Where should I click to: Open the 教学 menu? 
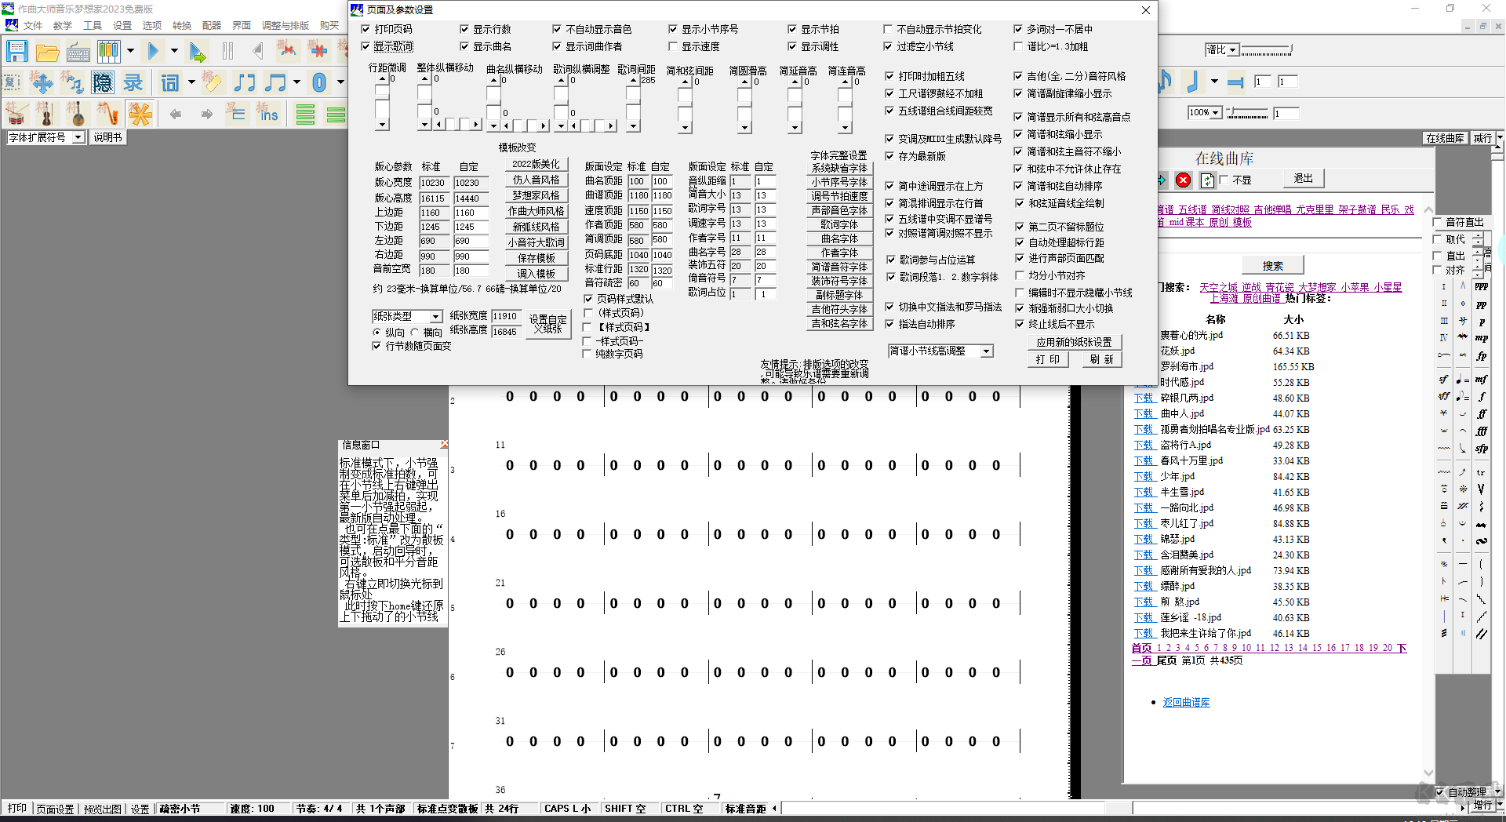(63, 25)
